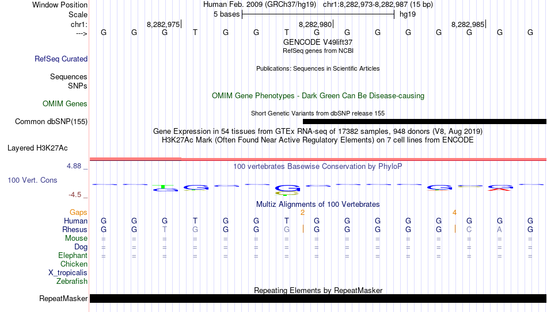Select the Mouse species label
This screenshot has width=547, height=312.
click(76, 238)
